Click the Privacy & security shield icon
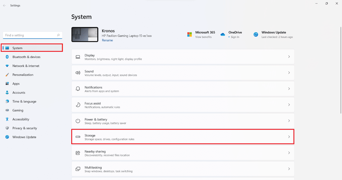The image size is (342, 180). click(x=7, y=128)
